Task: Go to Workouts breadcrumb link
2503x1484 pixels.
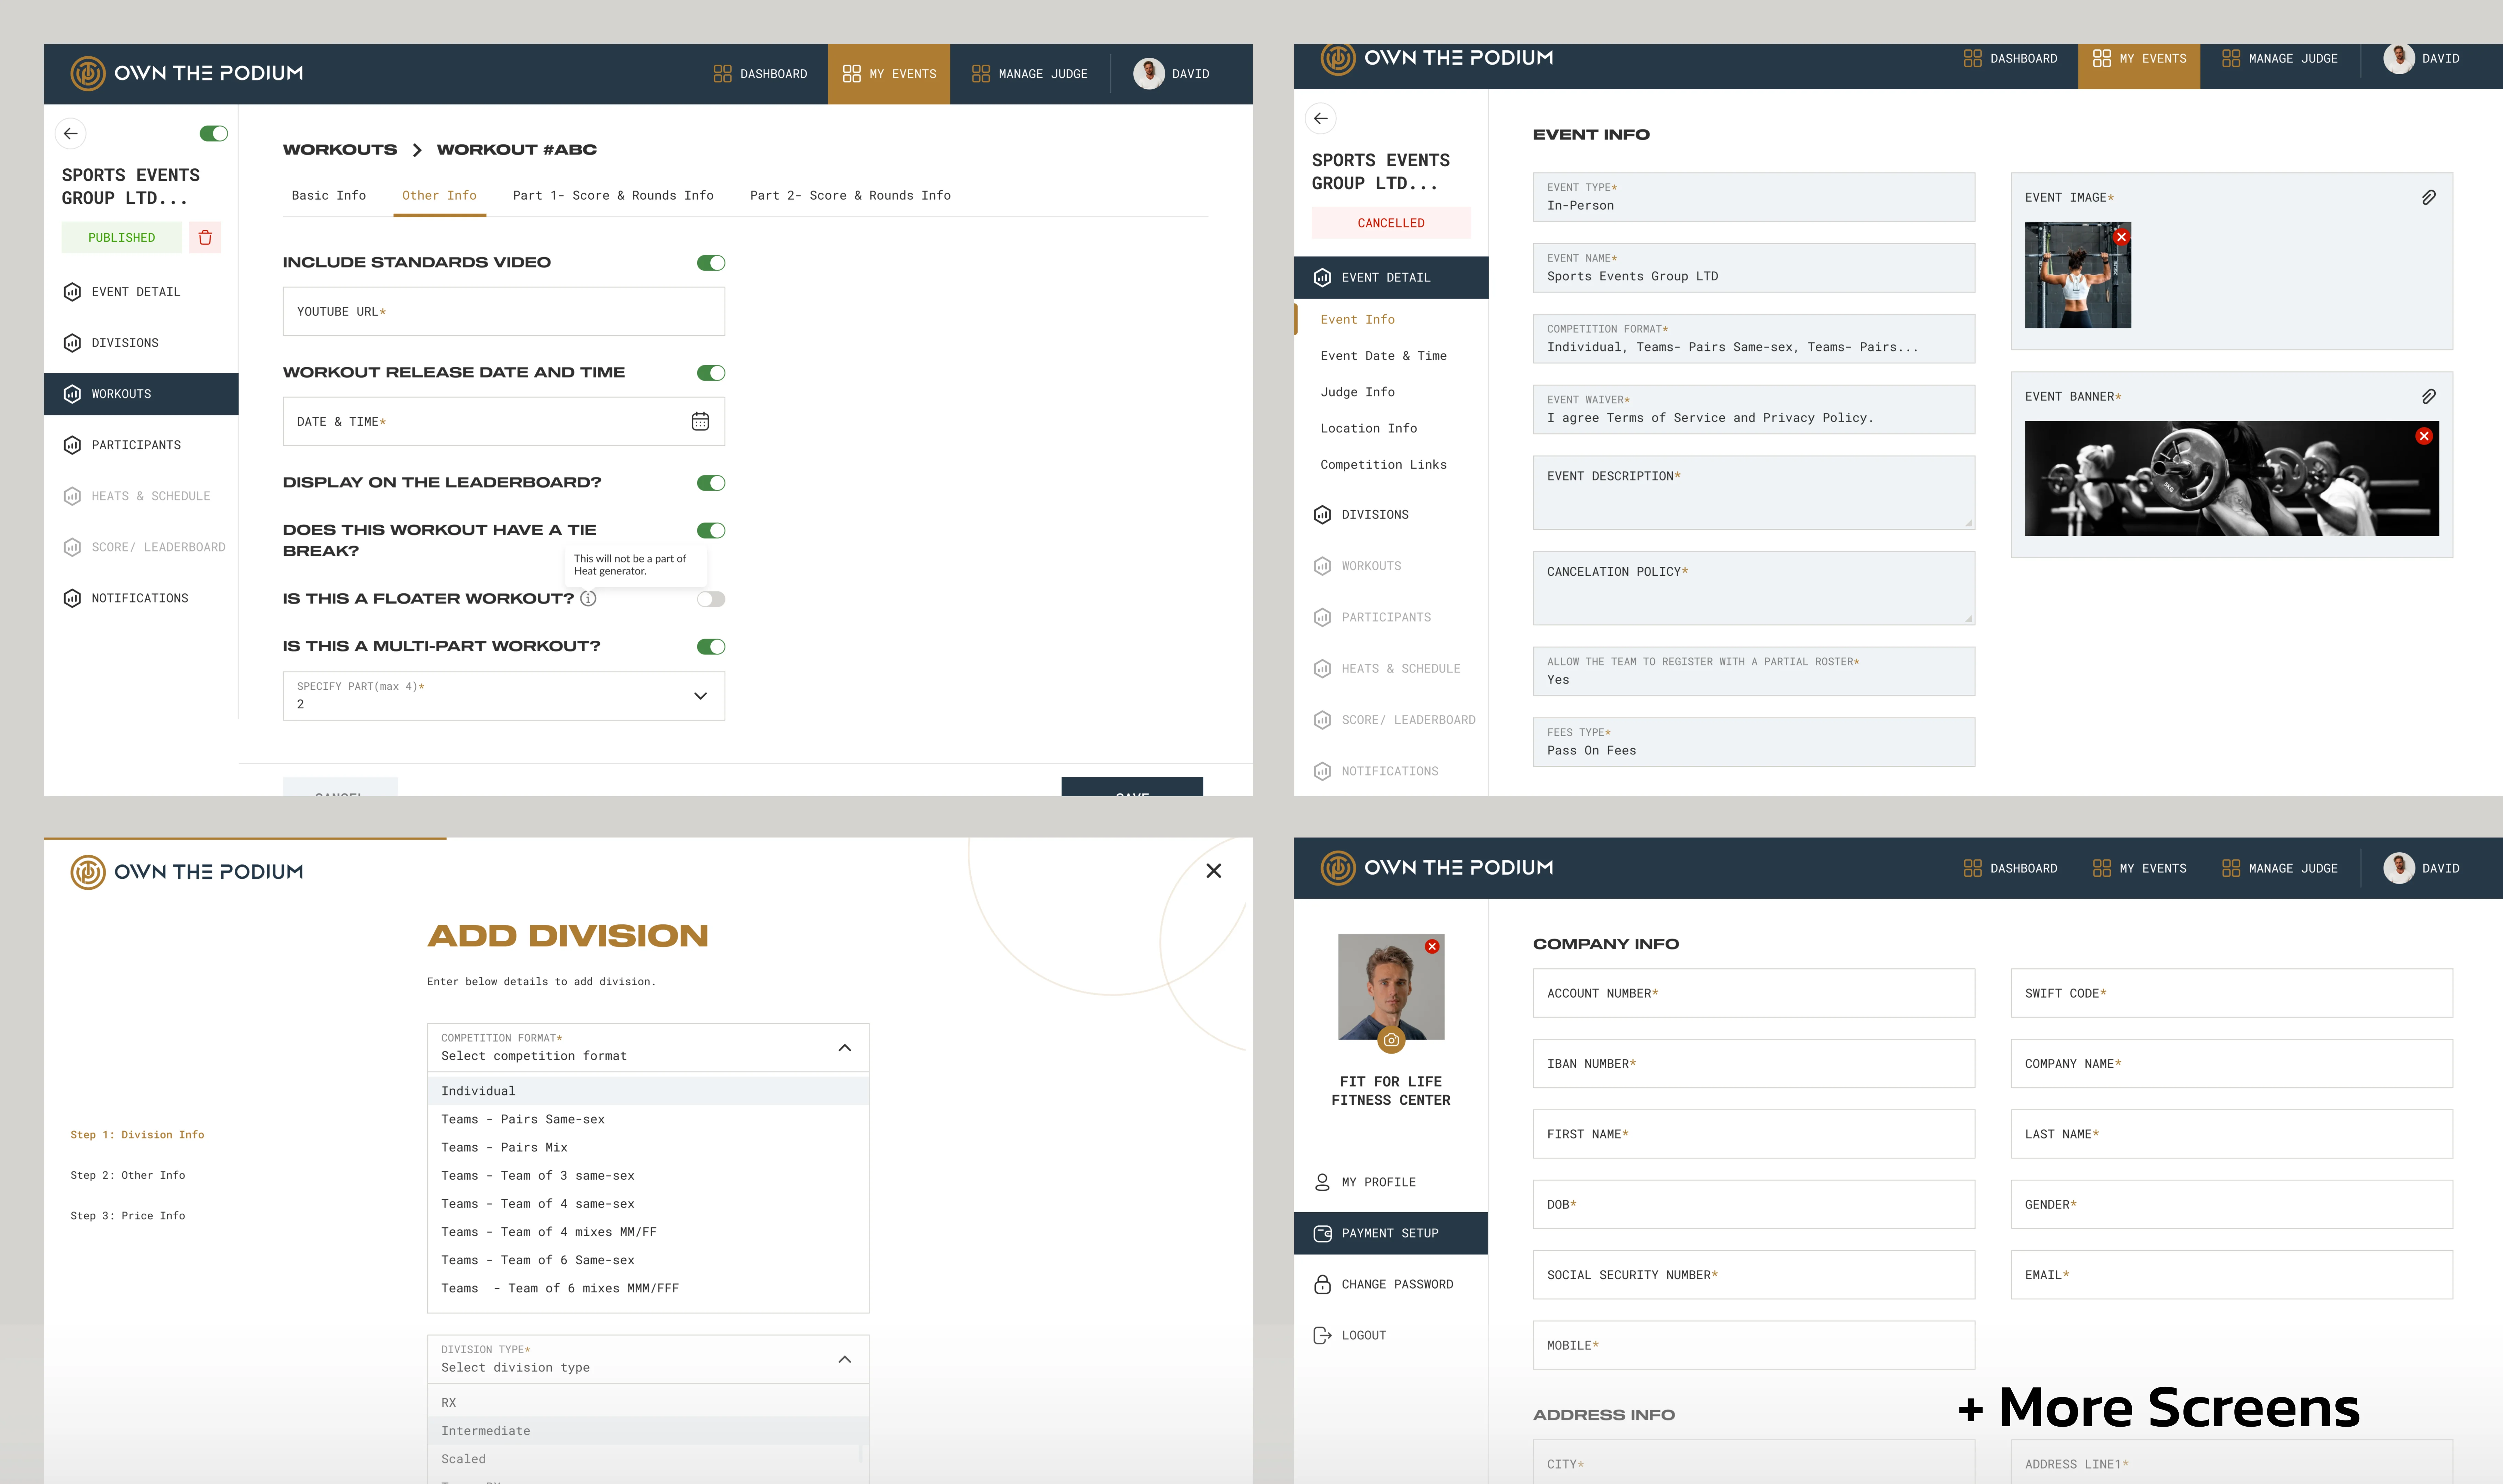Action: pos(340,150)
